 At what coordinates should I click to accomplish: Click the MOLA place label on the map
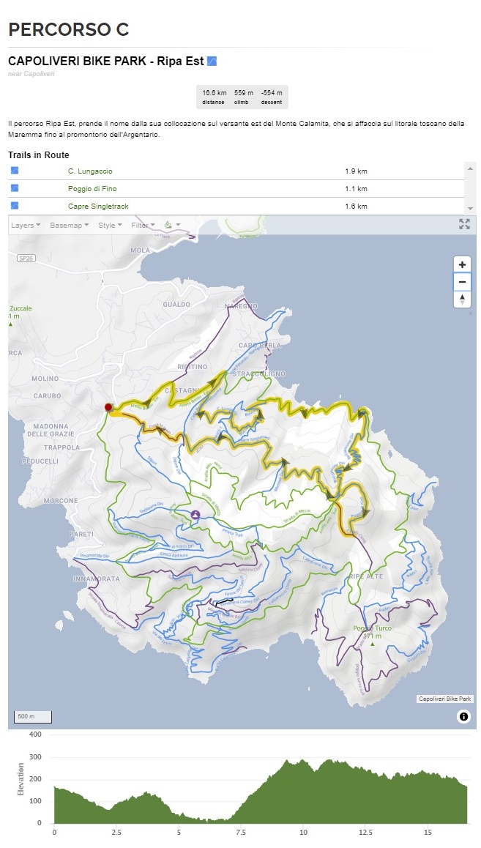[140, 250]
